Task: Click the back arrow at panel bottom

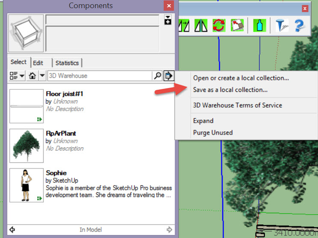Action: (12, 229)
